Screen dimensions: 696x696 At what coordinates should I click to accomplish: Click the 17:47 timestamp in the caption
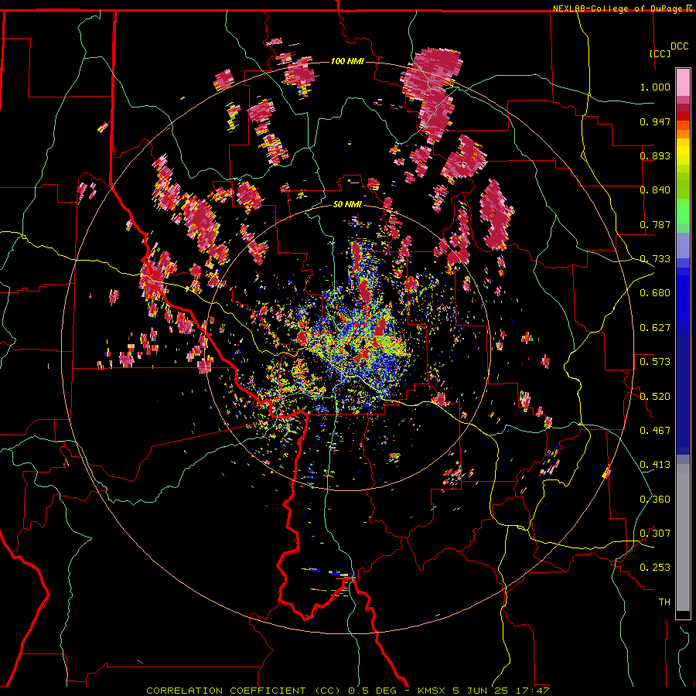click(x=533, y=691)
